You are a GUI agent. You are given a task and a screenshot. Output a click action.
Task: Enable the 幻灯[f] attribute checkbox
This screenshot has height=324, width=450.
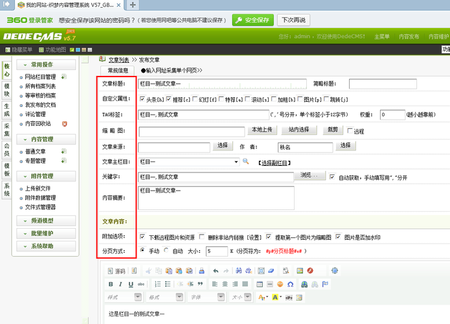coord(197,99)
